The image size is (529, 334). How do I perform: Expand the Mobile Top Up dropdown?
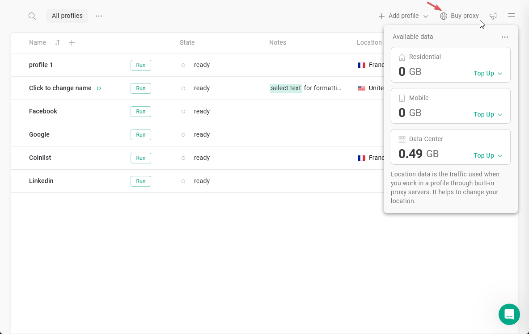pyautogui.click(x=488, y=115)
